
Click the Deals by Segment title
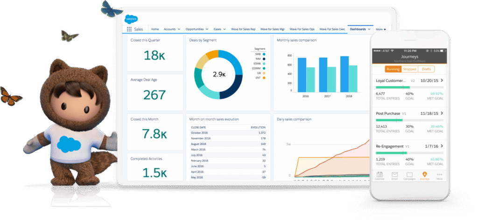coord(203,40)
